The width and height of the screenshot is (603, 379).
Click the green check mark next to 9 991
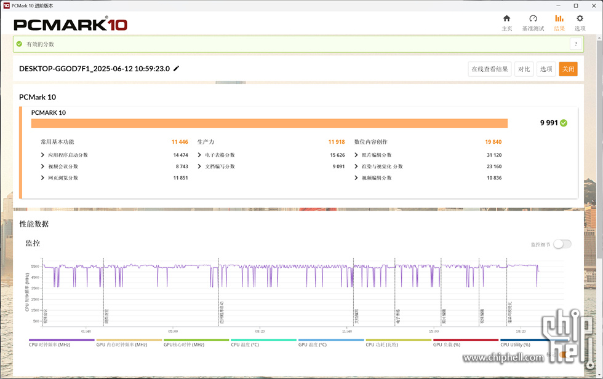[564, 123]
